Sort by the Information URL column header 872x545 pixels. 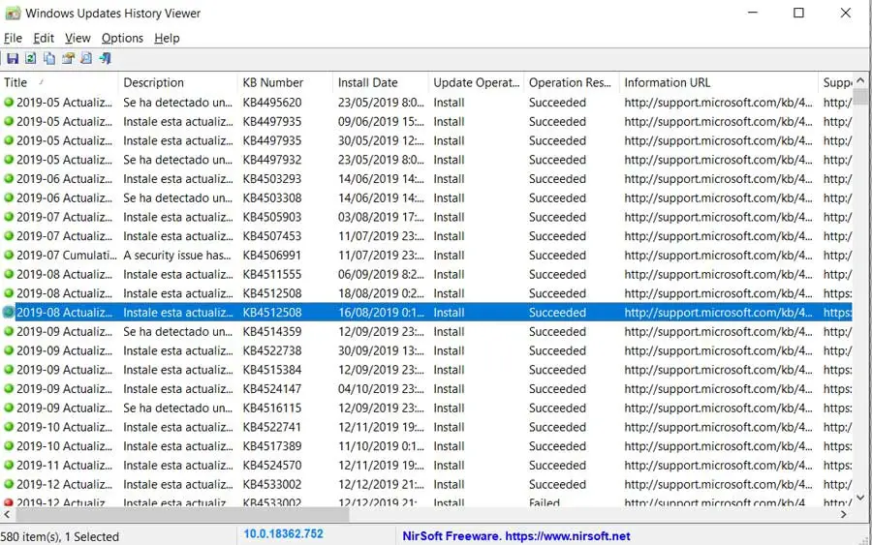point(719,83)
